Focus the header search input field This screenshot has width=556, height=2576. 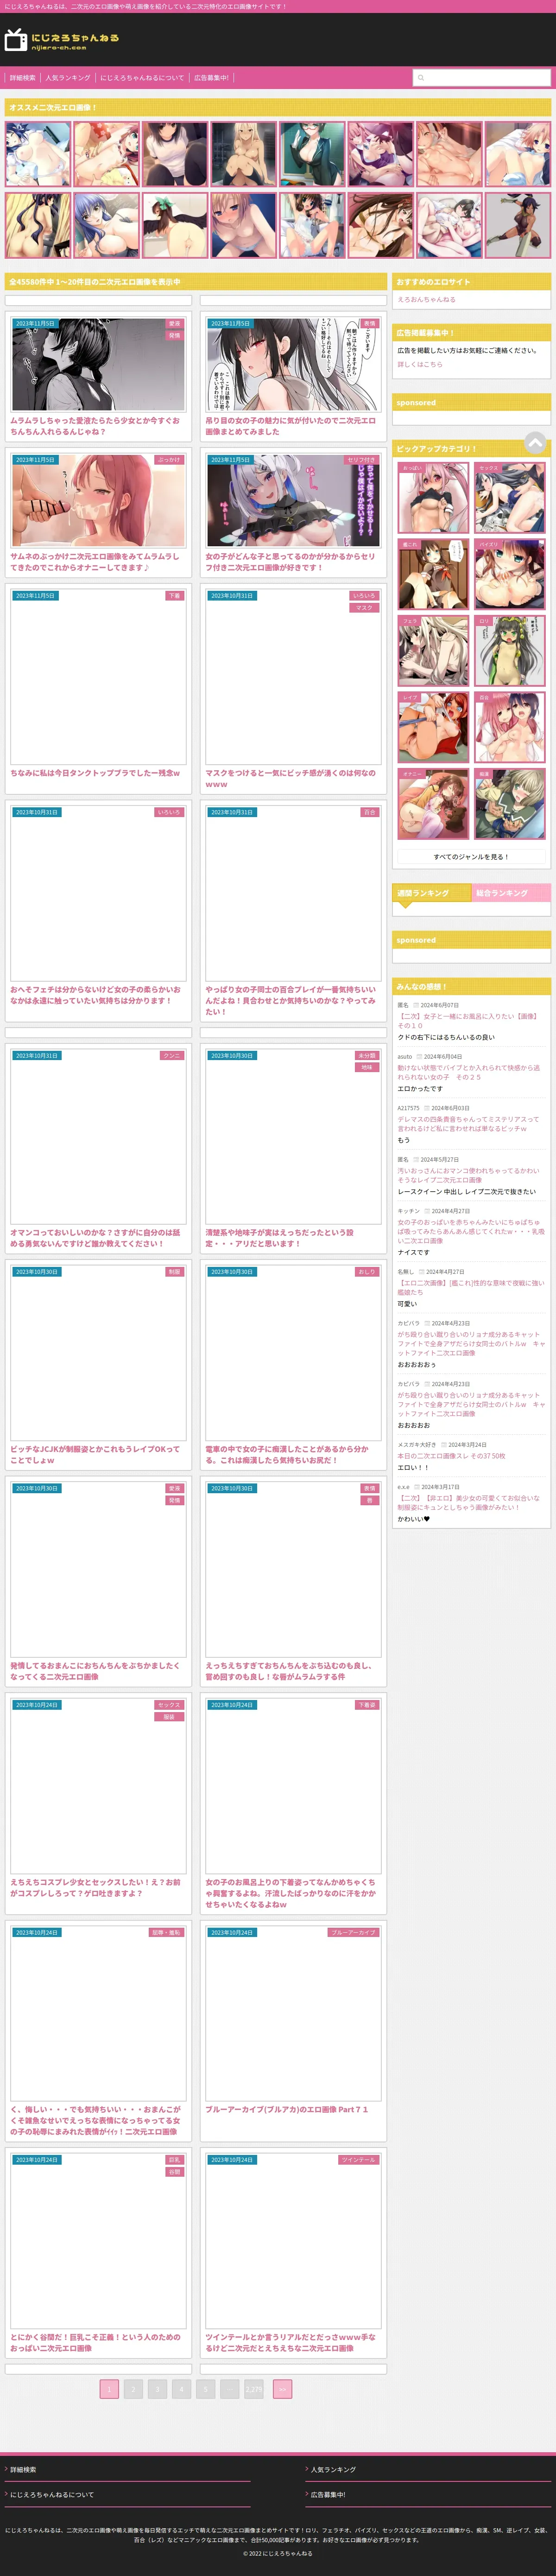coord(481,77)
